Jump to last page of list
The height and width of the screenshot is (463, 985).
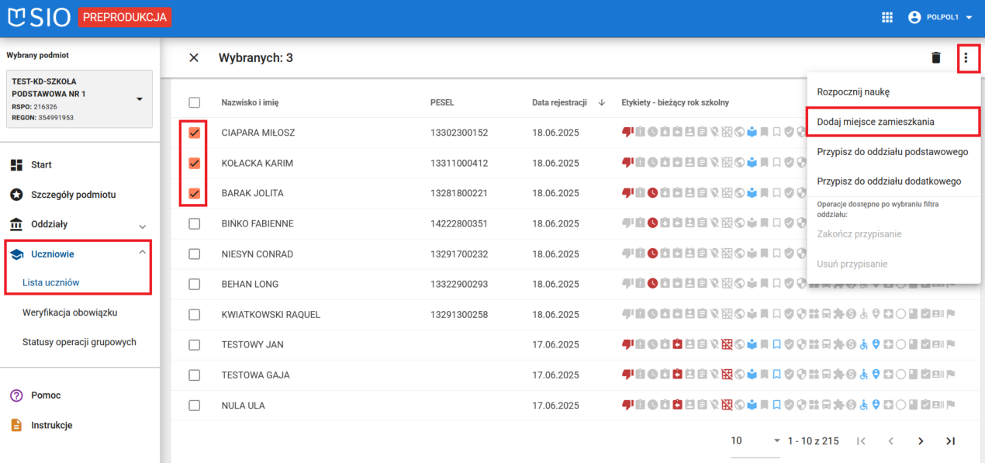click(950, 441)
